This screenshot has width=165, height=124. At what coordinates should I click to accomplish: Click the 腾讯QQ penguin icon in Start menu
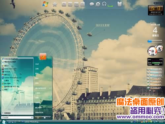pos(3,75)
